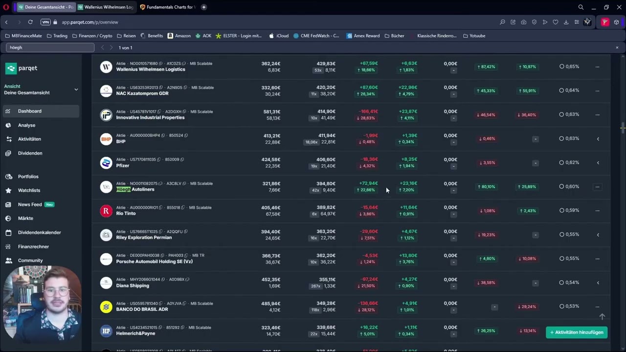Open Helmerich&Payne position
Viewport: 626px width, 352px height.
point(135,333)
